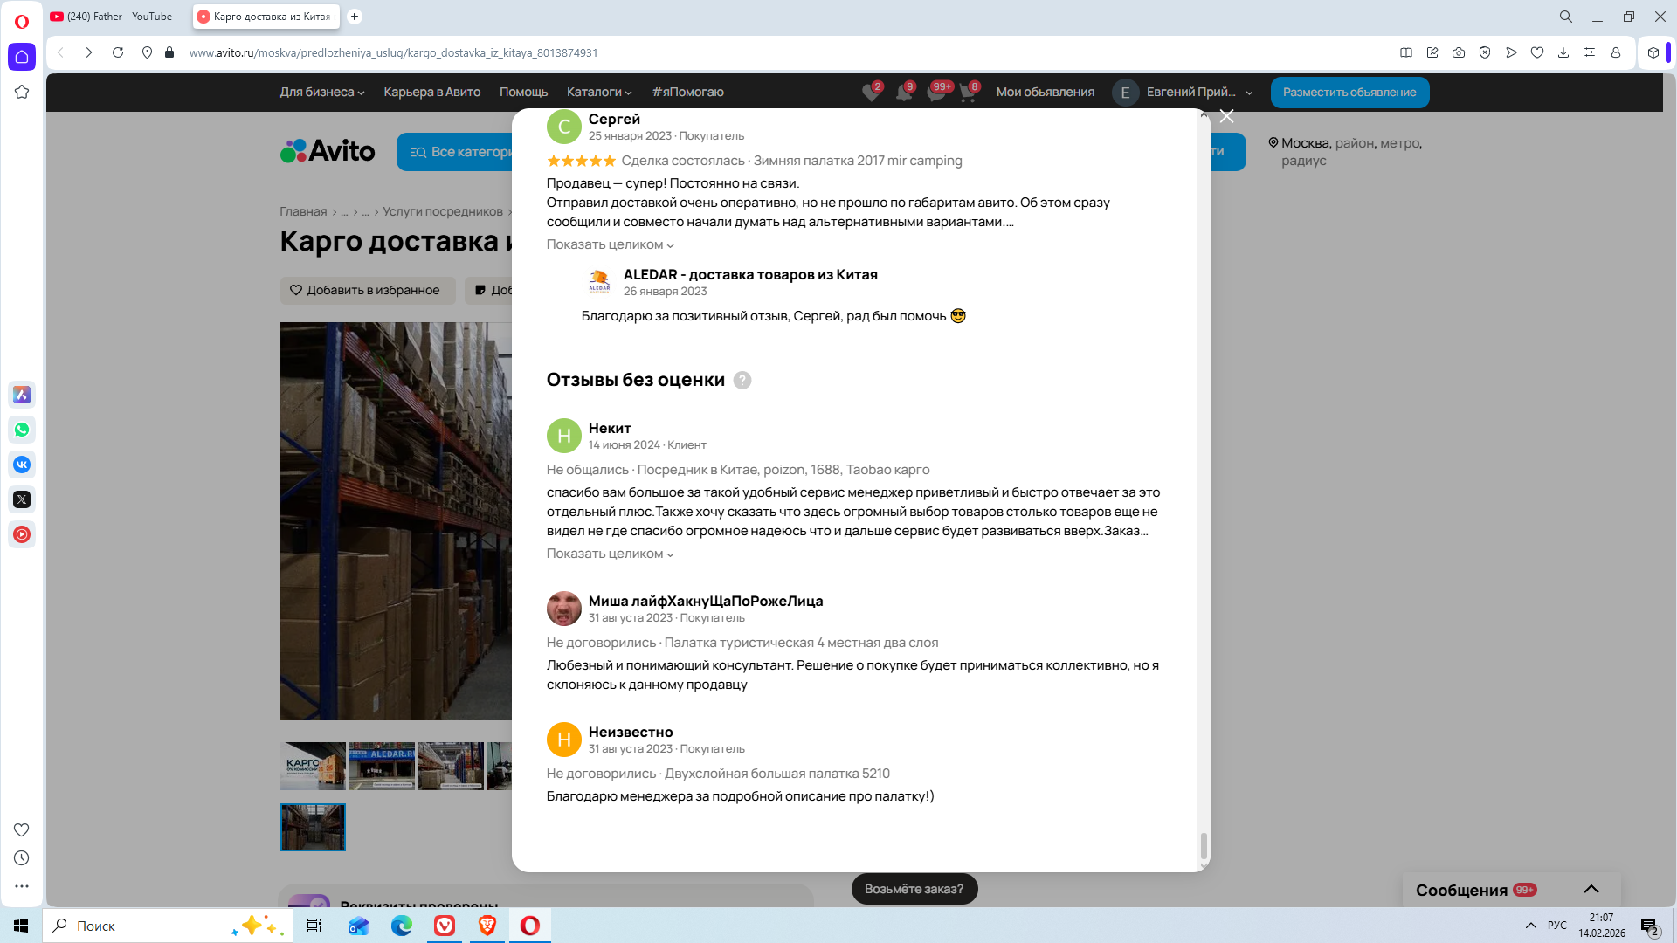Open Avito notifications bell icon

pyautogui.click(x=904, y=93)
